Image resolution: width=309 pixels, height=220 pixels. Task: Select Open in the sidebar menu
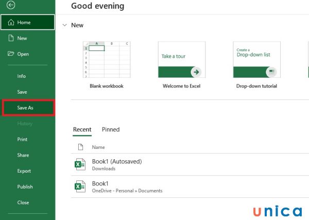tap(28, 54)
